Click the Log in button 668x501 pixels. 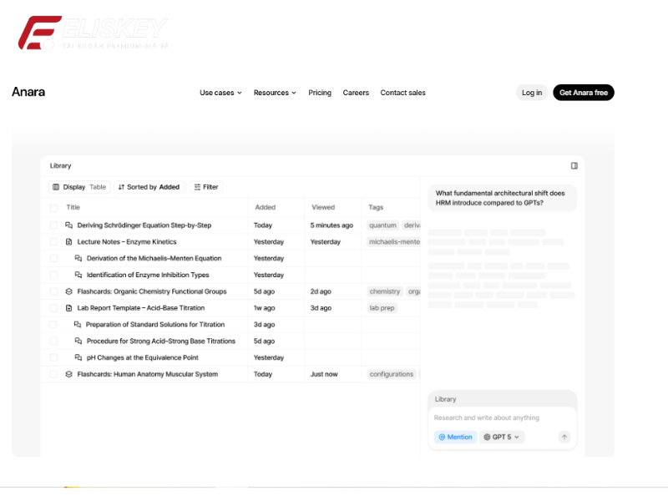pyautogui.click(x=532, y=93)
